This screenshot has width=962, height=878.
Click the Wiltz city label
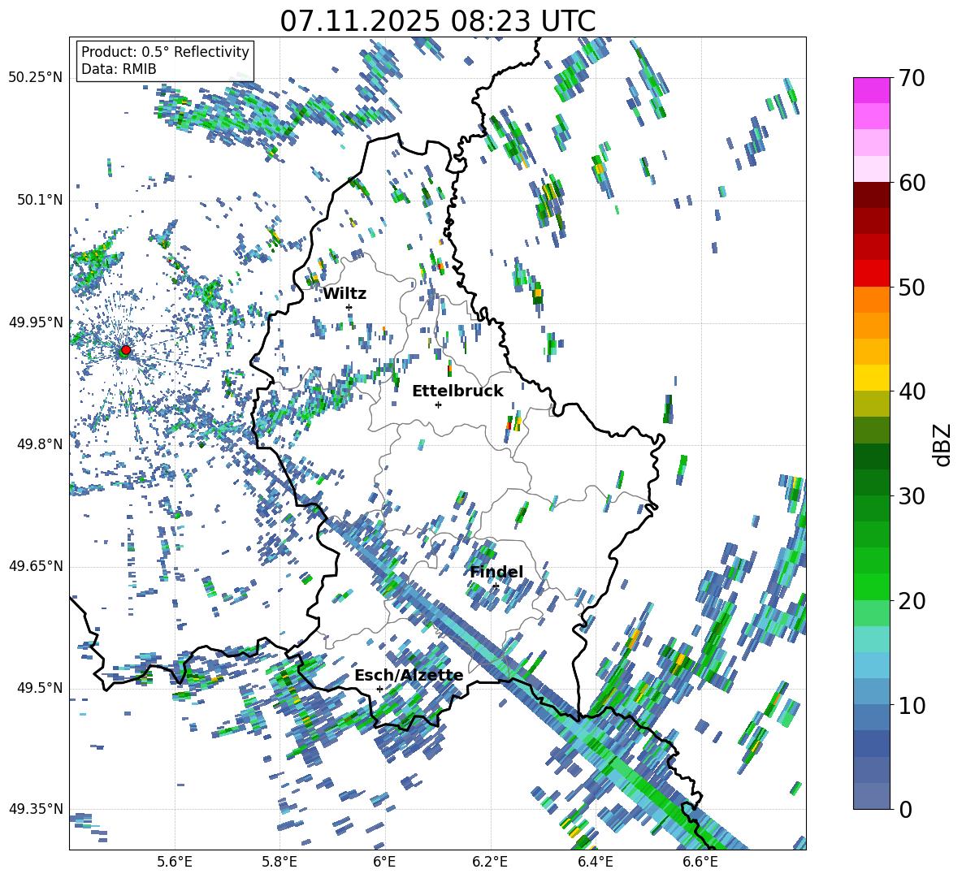(x=344, y=294)
